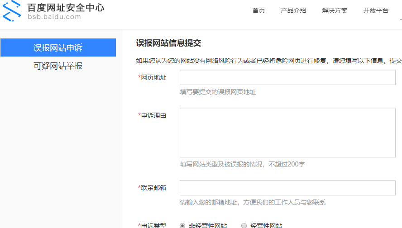Viewport: 402px width, 228px height.
Task: Open the 解决方案 navigation menu
Action: click(x=335, y=11)
